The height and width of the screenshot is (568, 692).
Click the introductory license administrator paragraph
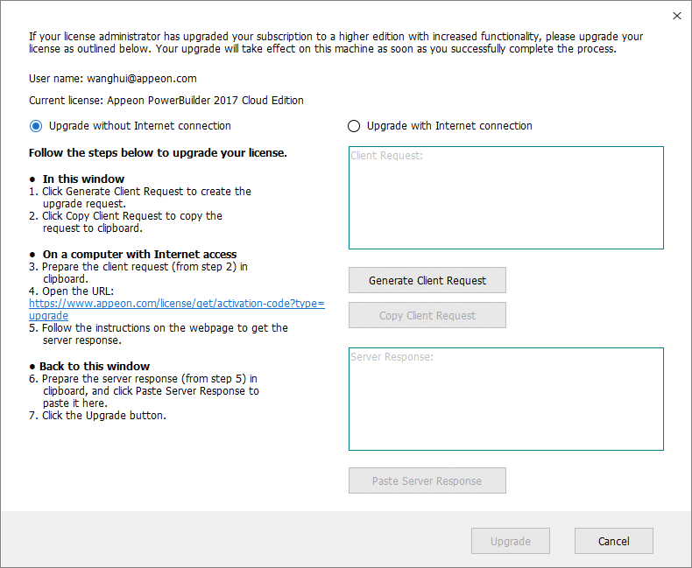[335, 42]
